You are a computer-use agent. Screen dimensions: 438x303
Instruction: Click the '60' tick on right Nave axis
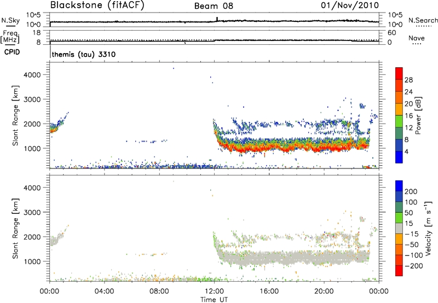tap(392, 33)
